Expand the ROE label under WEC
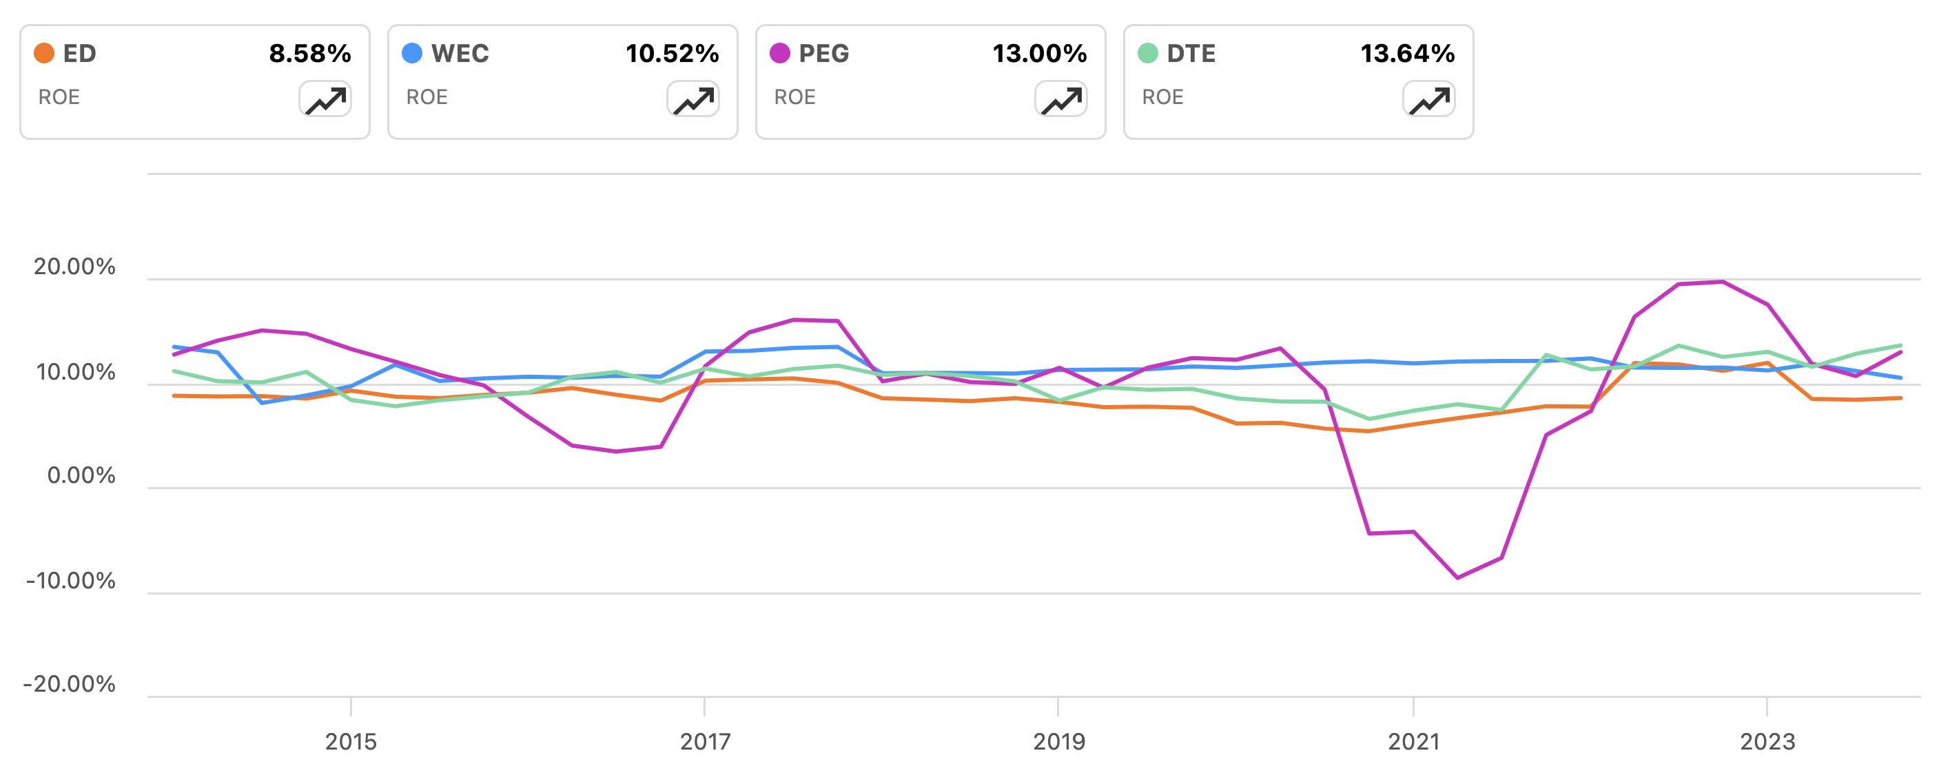 [427, 97]
